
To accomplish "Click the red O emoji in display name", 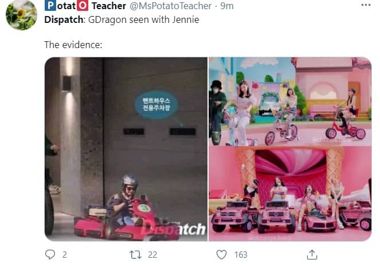I will [83, 6].
